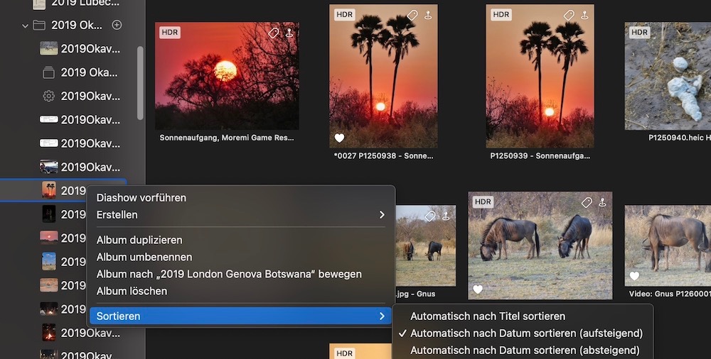The image size is (711, 359).
Task: Toggle favorite heart on two grazing wildebeest photo
Action: (x=478, y=289)
